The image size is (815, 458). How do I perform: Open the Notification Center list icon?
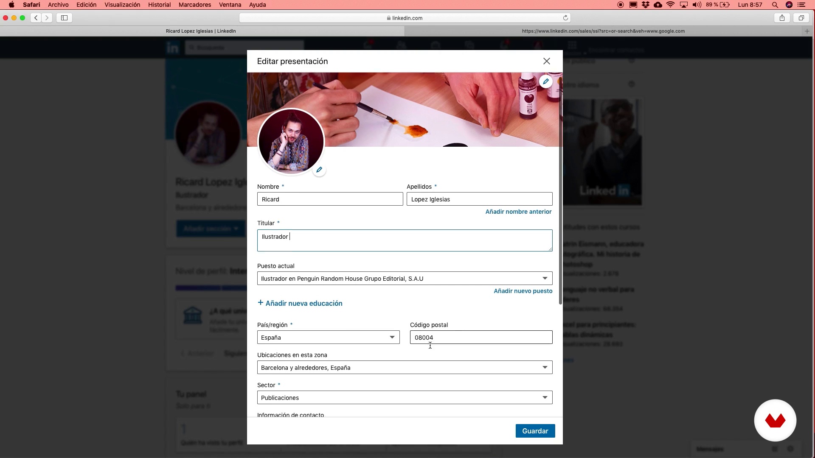click(801, 5)
